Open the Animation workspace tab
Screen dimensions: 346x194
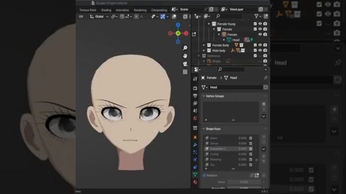[123, 10]
